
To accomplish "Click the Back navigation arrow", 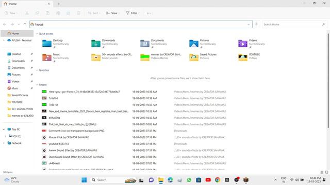I will pos(5,24).
